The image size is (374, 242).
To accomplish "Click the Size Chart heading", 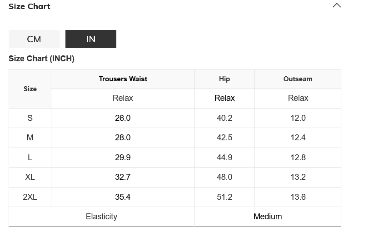I will click(30, 6).
